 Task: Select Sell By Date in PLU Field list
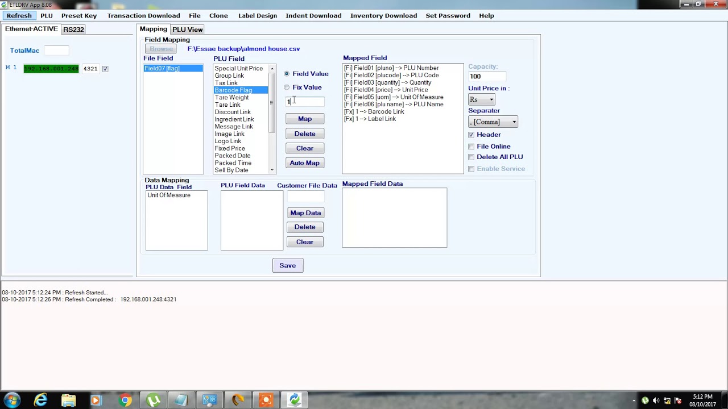pyautogui.click(x=241, y=170)
